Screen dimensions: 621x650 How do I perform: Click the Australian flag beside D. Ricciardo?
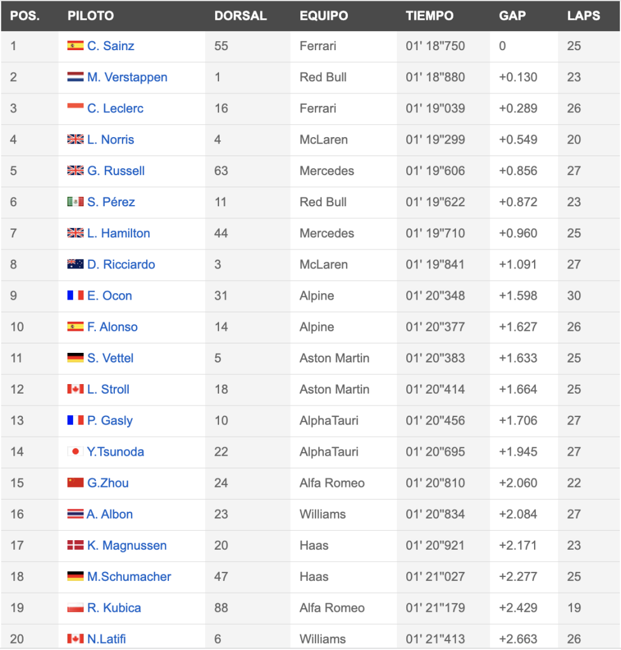pos(76,264)
